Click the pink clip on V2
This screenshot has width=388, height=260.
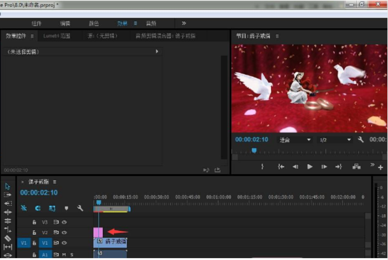click(x=98, y=232)
